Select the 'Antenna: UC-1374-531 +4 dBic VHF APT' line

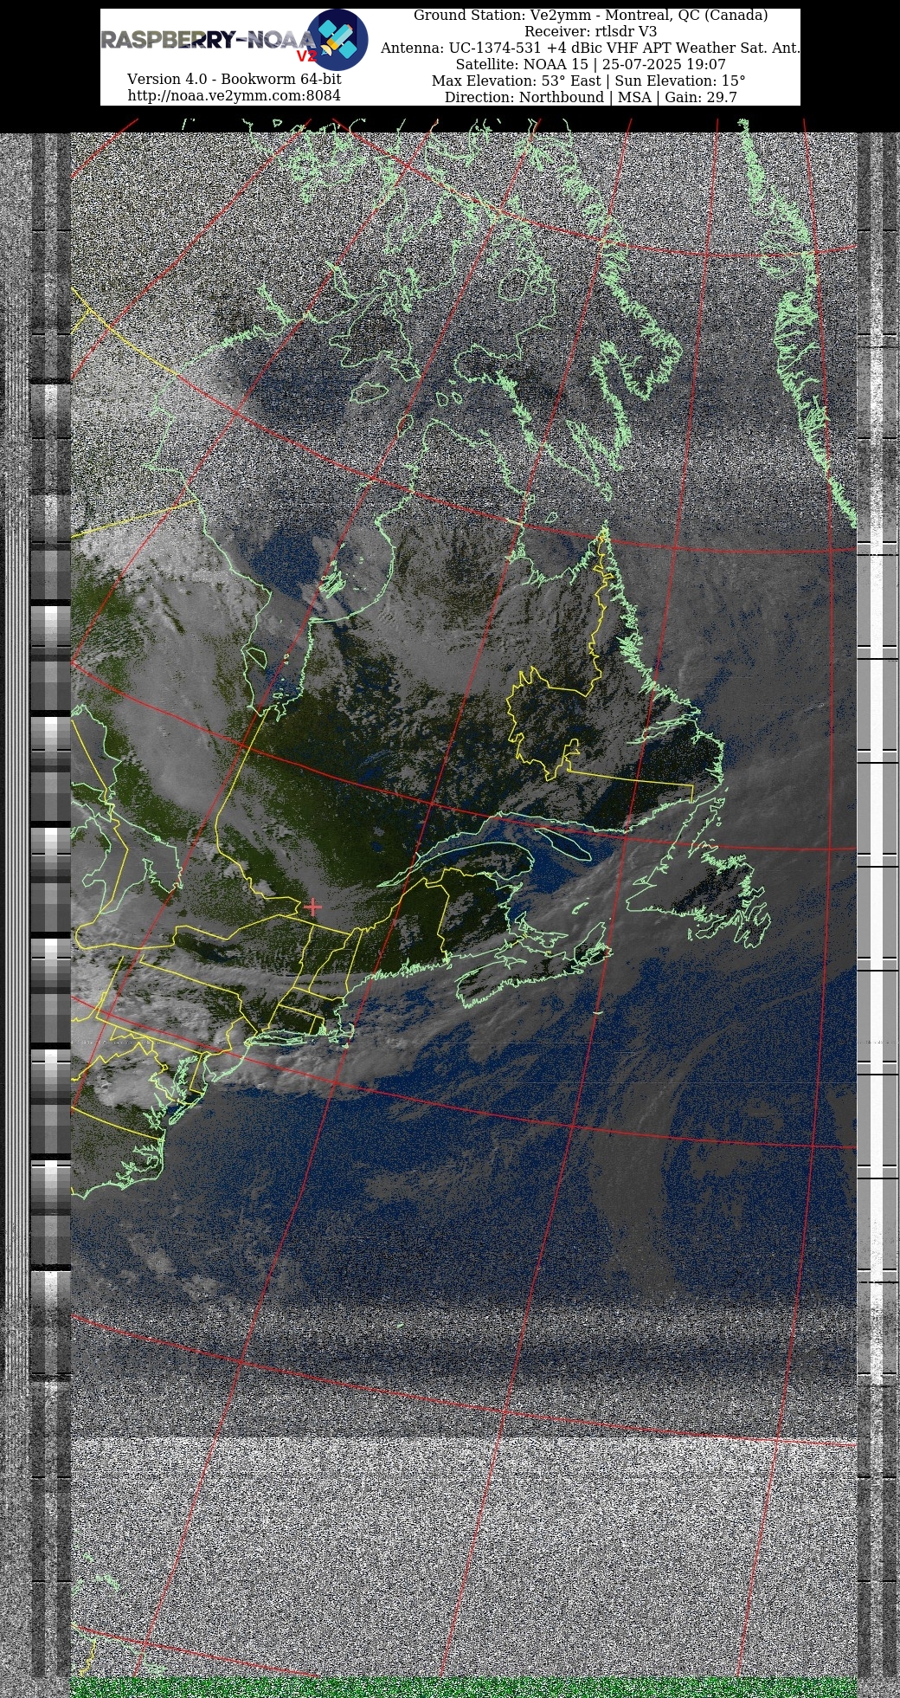[x=590, y=48]
